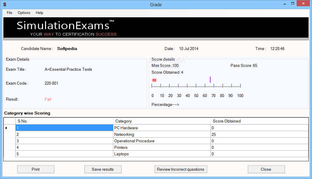Viewport: 312px width, 179px height.
Task: Click the Save results button
Action: pos(103,169)
